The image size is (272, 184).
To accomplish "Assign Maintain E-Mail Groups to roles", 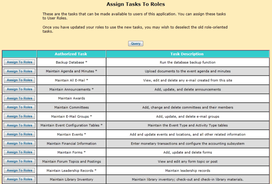I will (19, 116).
